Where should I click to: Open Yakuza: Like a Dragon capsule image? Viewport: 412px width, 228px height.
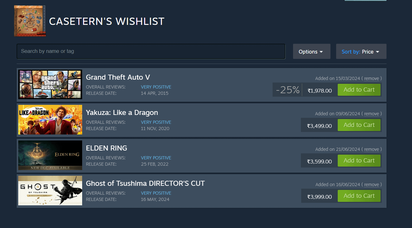50,120
